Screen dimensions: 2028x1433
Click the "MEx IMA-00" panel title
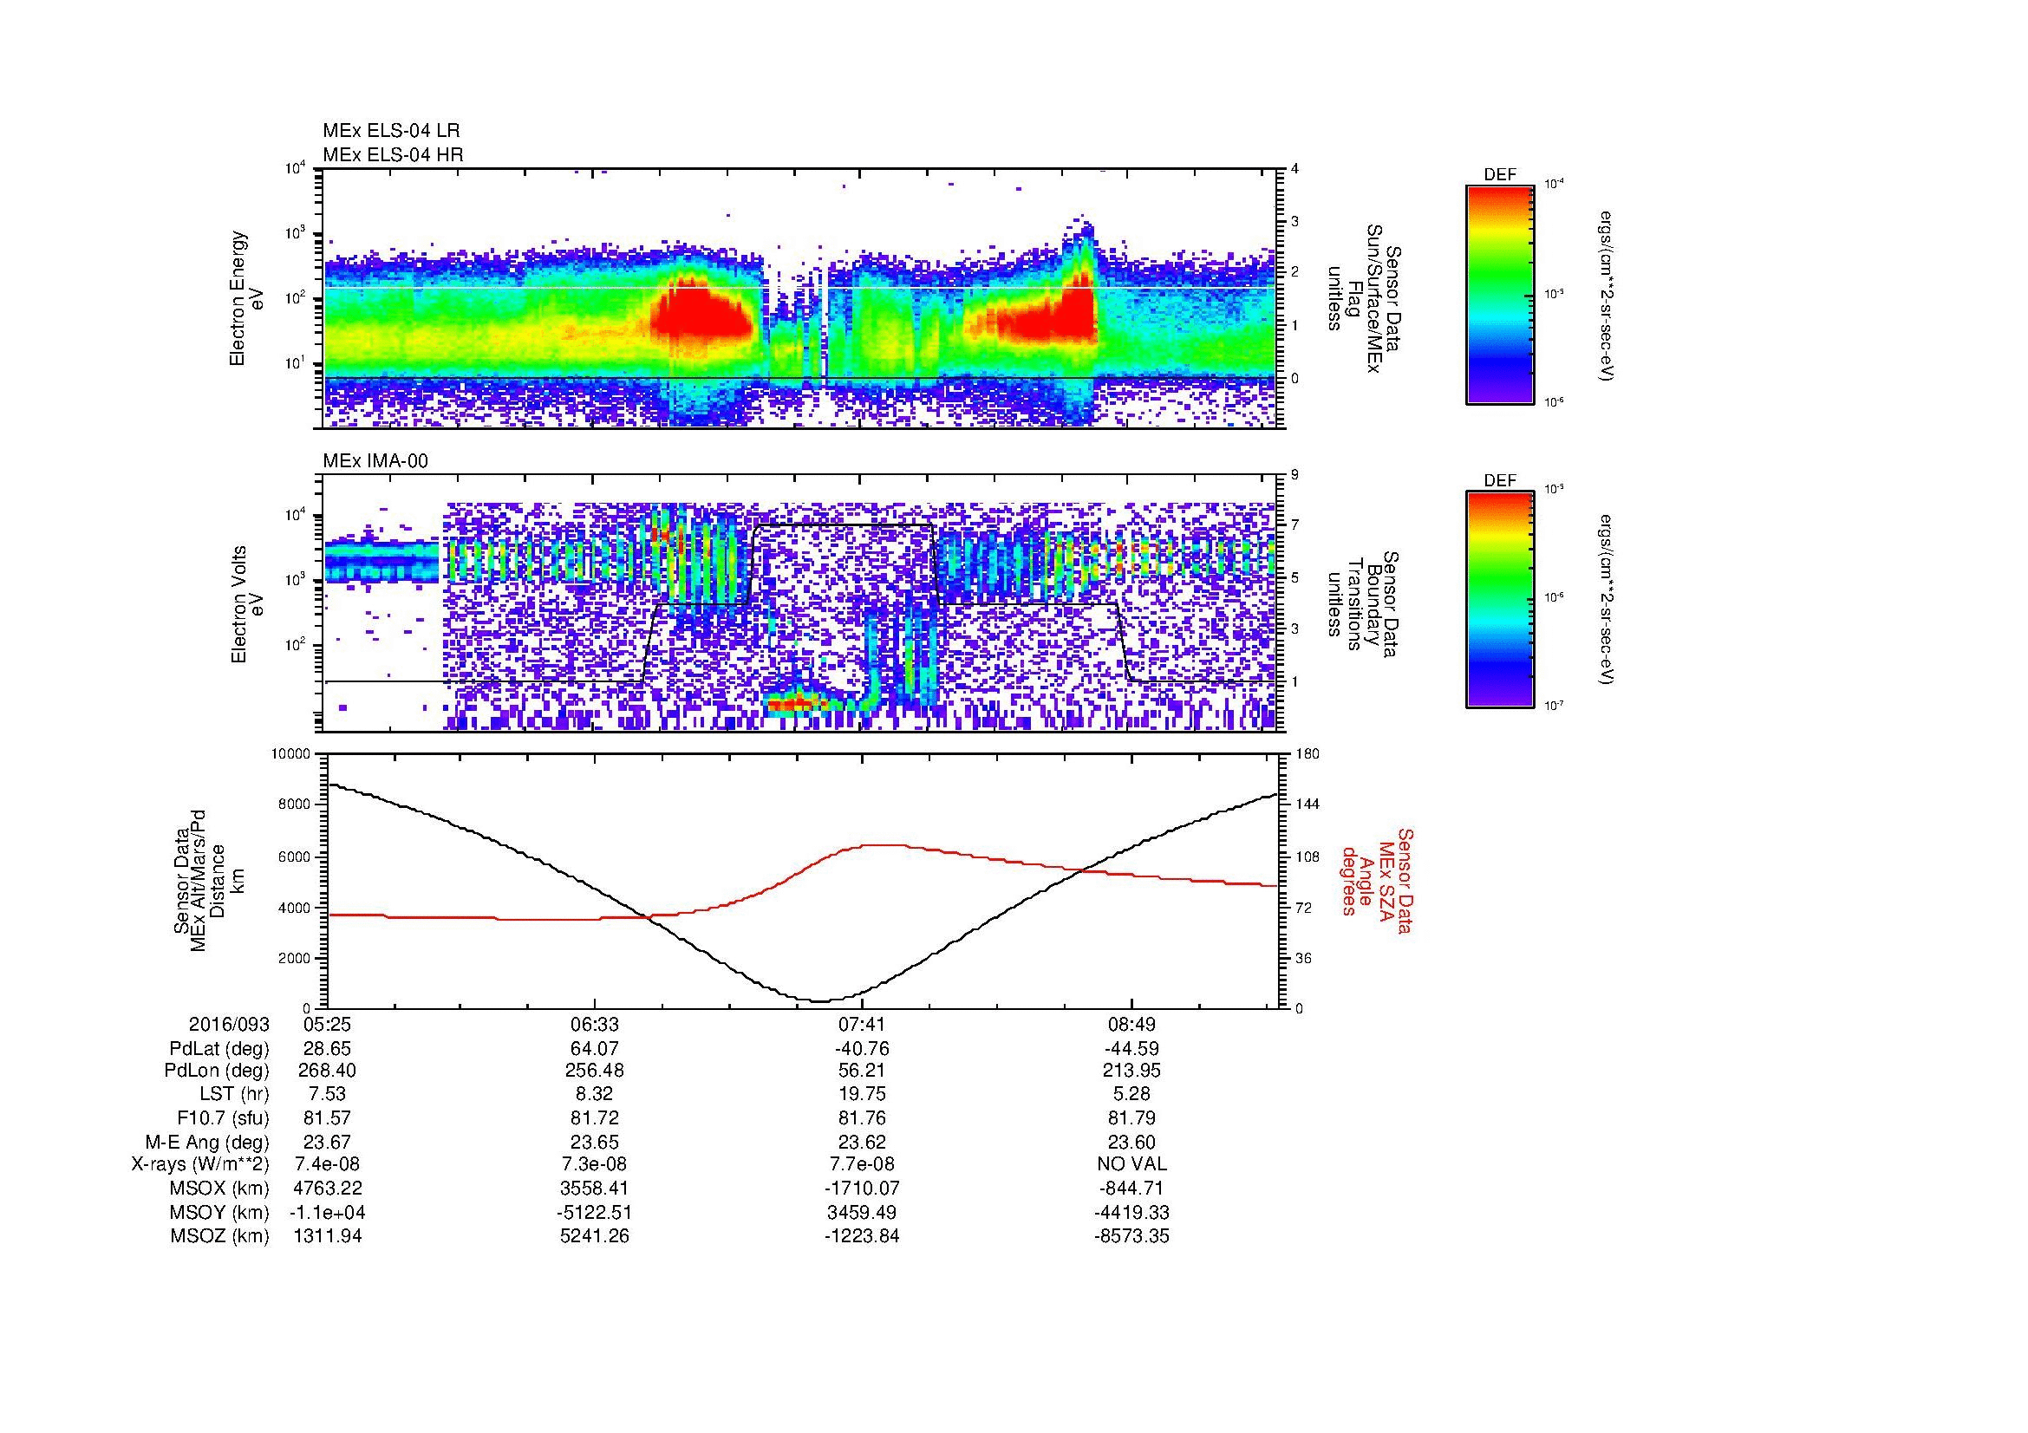click(x=375, y=461)
